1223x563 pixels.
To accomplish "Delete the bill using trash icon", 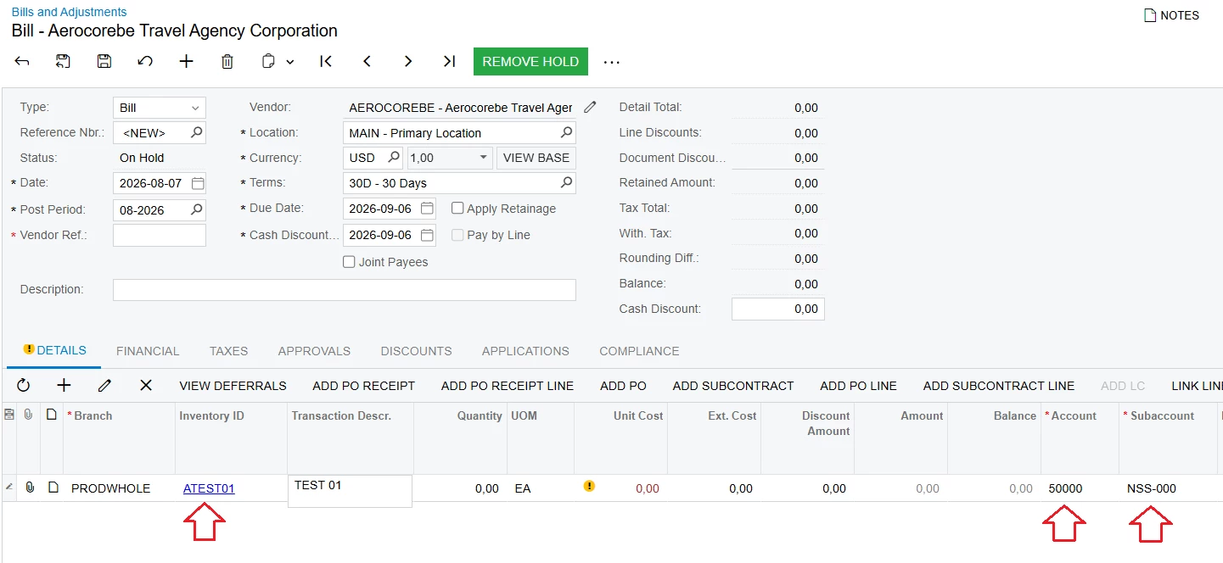I will (227, 61).
